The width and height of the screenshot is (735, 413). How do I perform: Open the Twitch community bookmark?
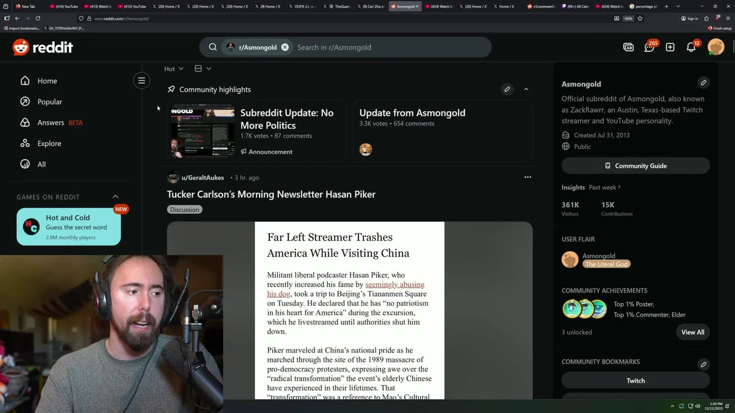tap(636, 380)
